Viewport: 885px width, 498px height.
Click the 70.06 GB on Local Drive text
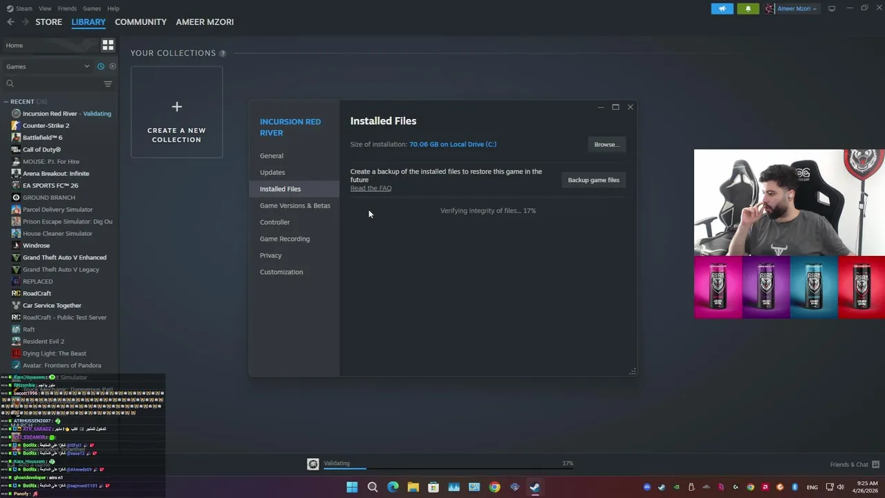453,144
